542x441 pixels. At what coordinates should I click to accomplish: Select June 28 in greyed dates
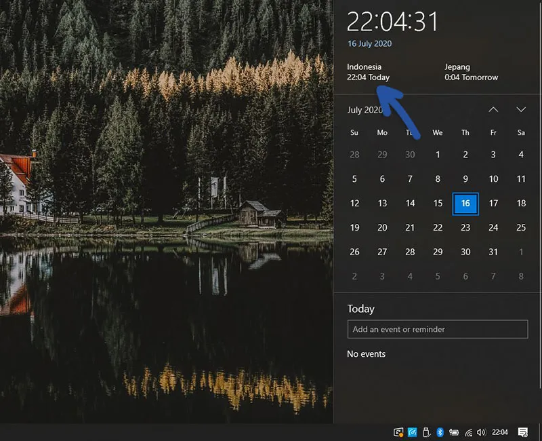click(x=354, y=155)
